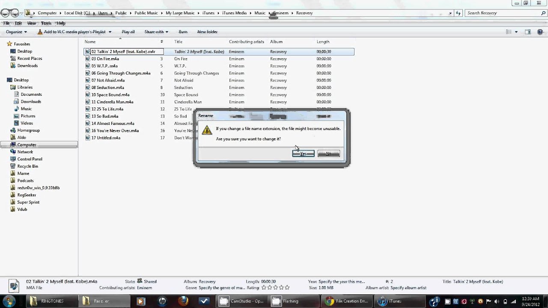The height and width of the screenshot is (308, 548).
Task: Set rating to five stars
Action: pos(287,288)
